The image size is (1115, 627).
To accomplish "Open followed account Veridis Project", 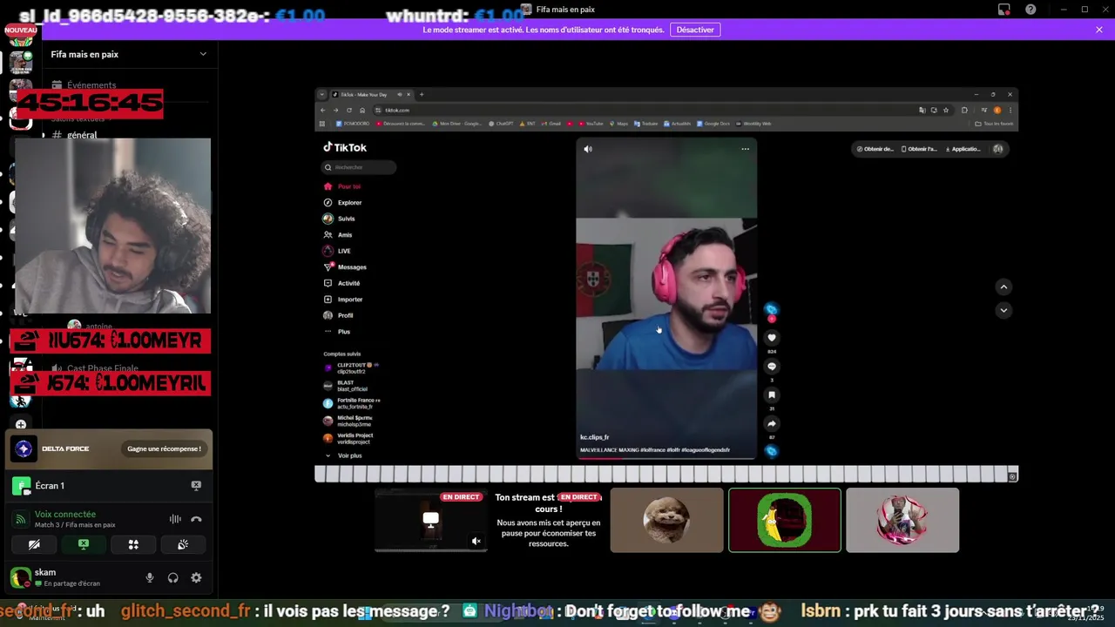I will pos(348,438).
